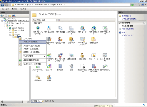Select スタート ページ in the connections tree

(x=11, y=19)
